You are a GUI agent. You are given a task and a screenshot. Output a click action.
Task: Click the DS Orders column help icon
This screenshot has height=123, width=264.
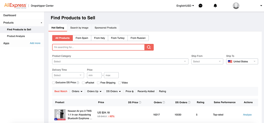coord(189,103)
